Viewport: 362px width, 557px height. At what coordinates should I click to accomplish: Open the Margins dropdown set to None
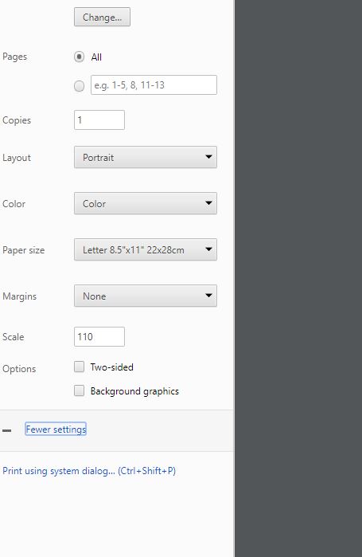[146, 296]
